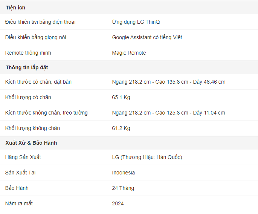Click Điều khiển tivi bằng điện thoại label

point(40,22)
